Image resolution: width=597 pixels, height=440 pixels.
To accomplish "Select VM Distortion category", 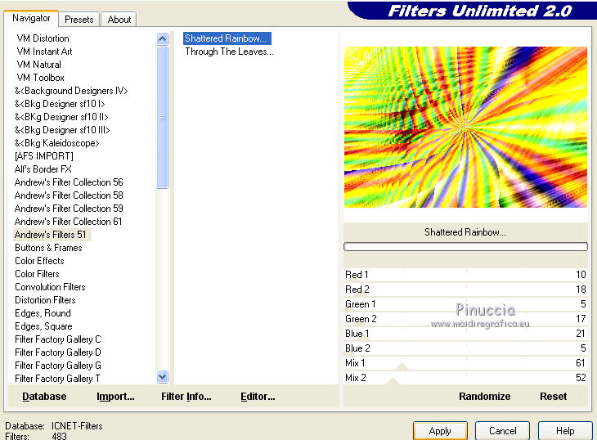I will (43, 38).
